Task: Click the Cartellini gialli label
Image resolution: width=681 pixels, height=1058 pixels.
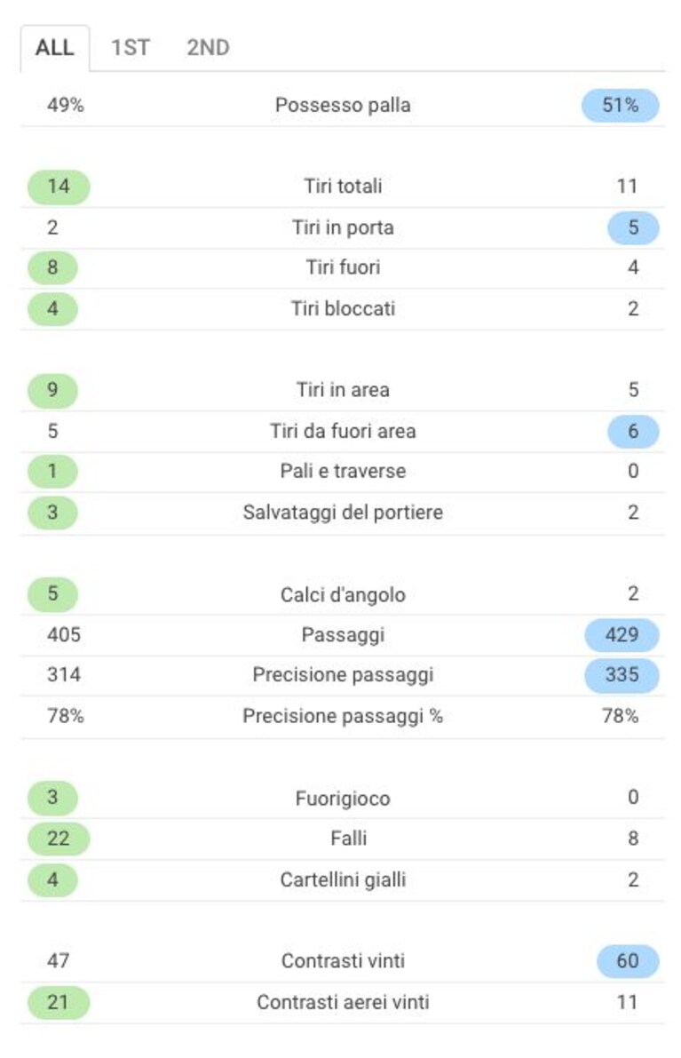Action: (x=343, y=879)
